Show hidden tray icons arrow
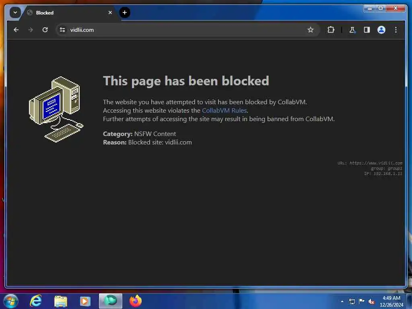 click(x=342, y=301)
